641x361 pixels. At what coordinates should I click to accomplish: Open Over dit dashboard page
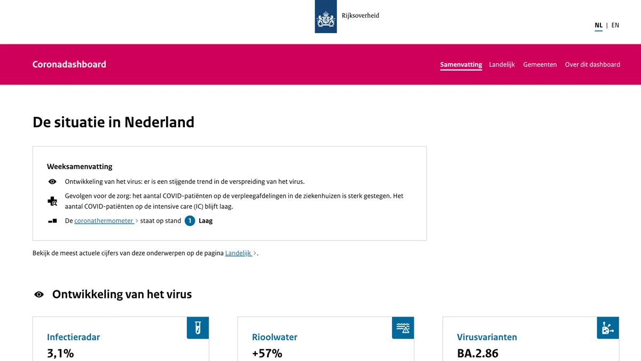[x=592, y=65]
